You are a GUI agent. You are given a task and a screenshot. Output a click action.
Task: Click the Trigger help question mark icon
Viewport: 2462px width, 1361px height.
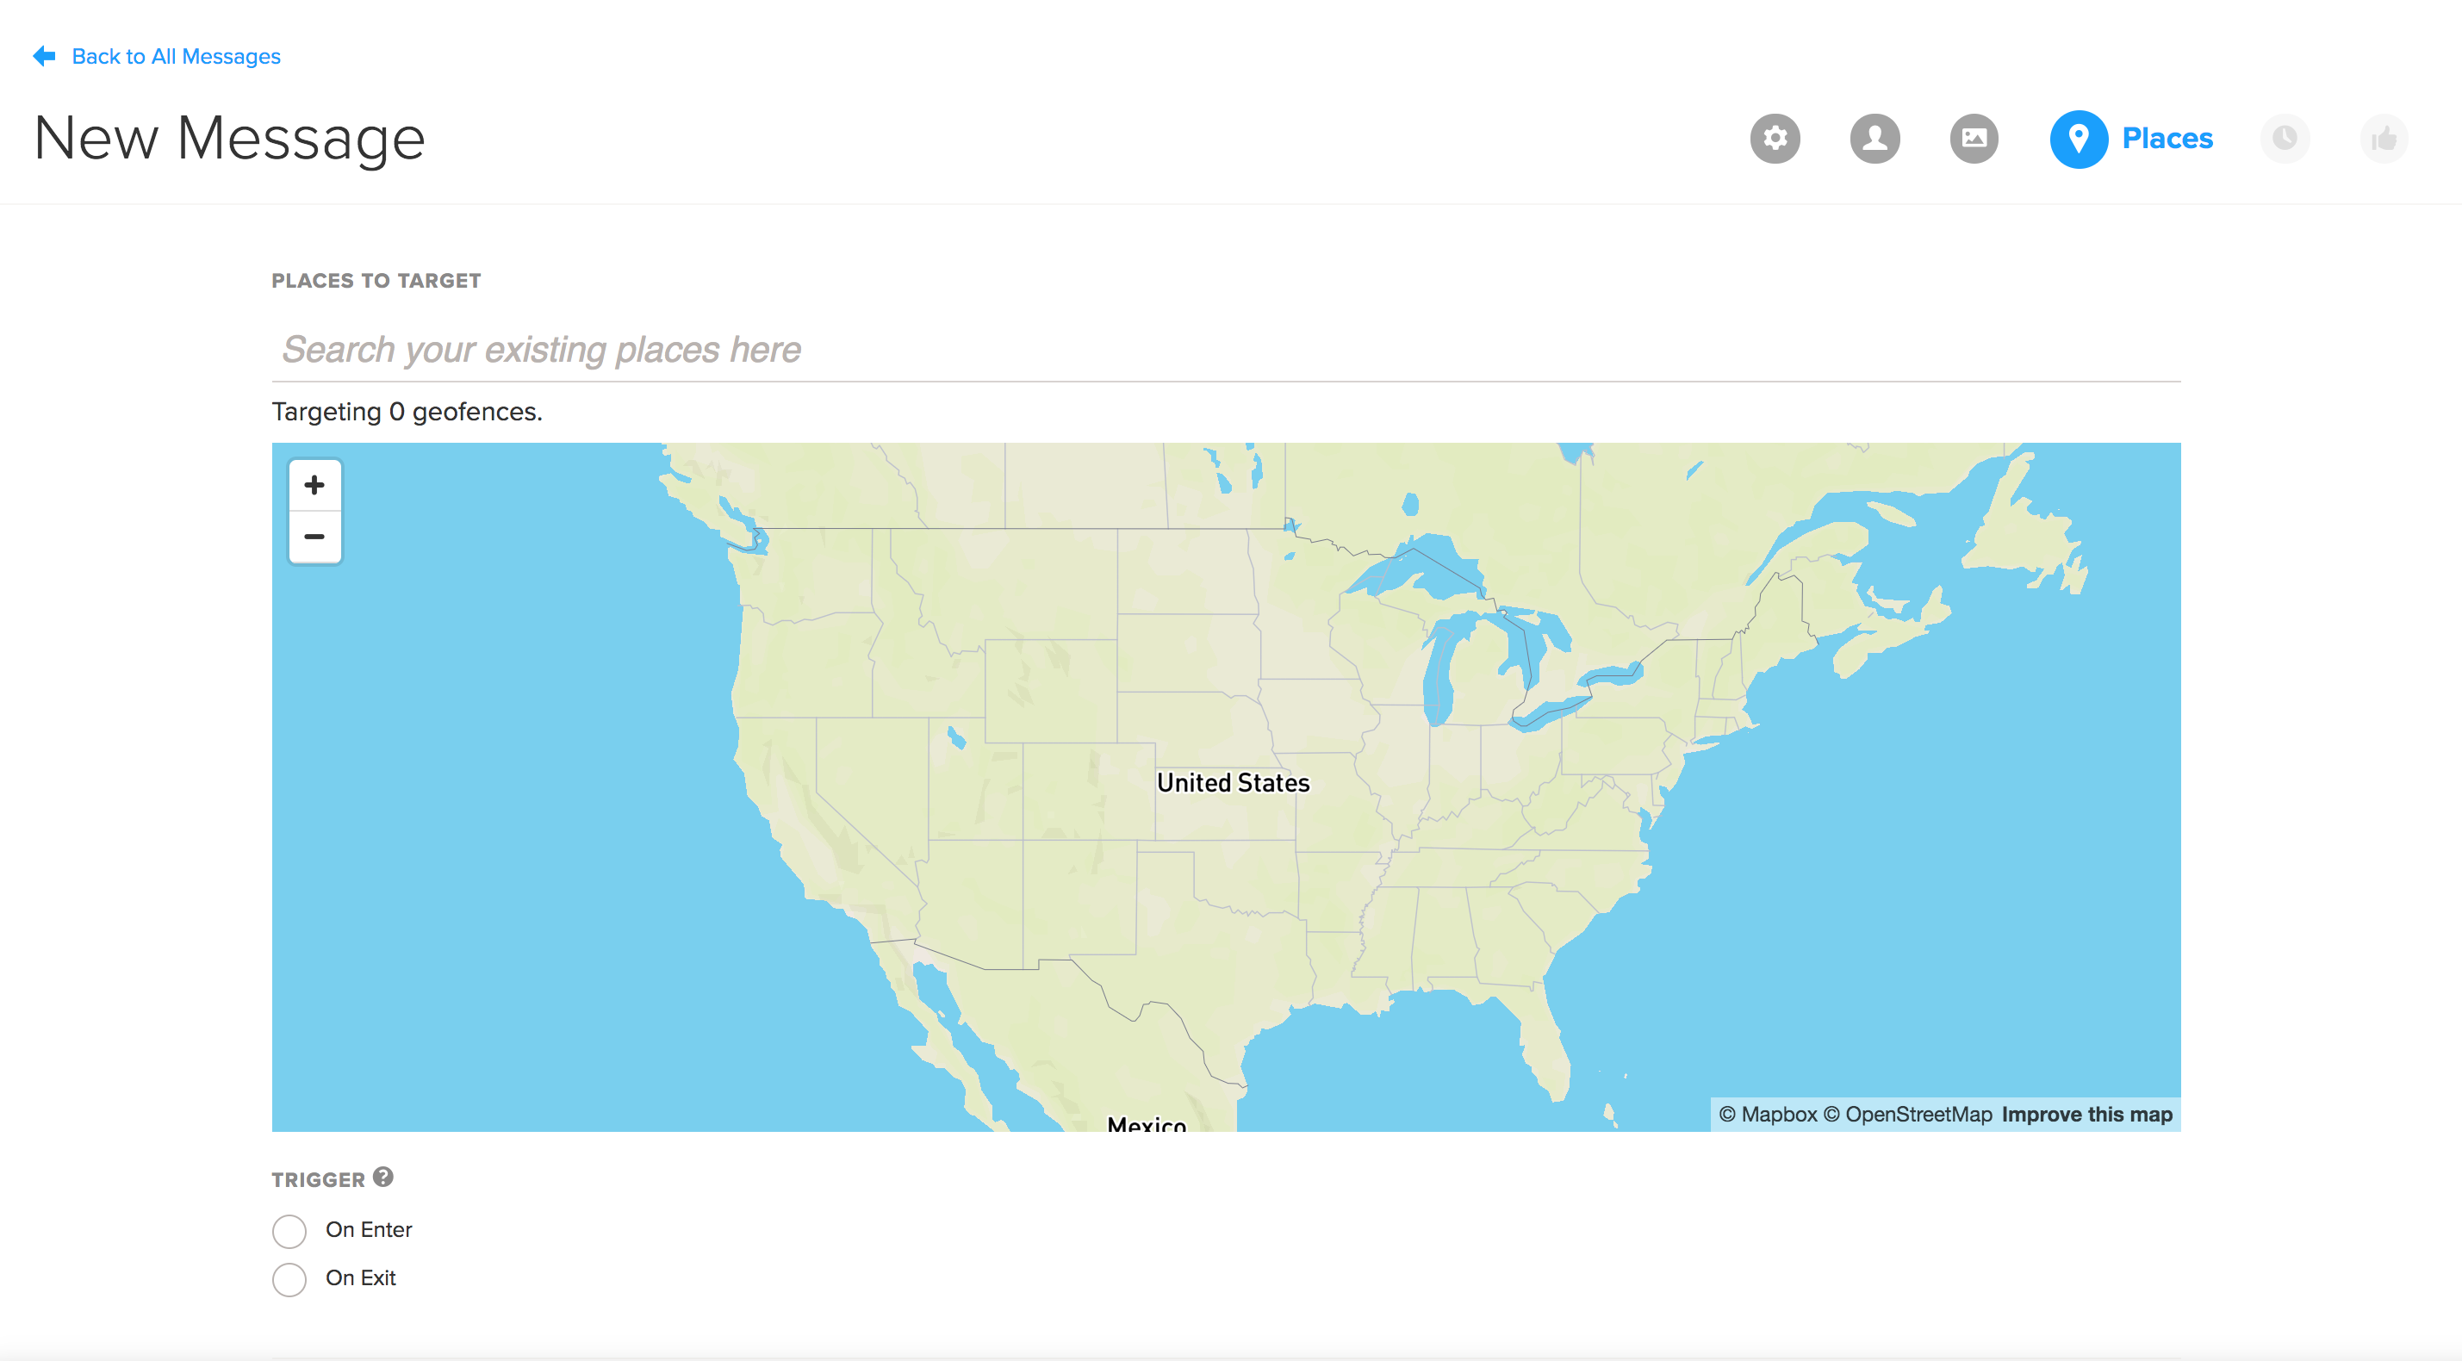tap(383, 1177)
